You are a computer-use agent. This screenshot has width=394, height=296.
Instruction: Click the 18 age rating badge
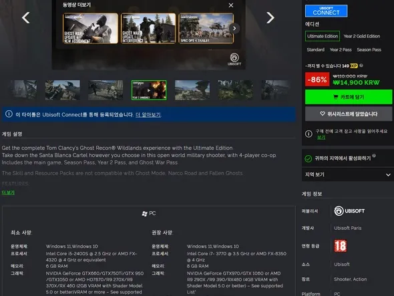[340, 246]
